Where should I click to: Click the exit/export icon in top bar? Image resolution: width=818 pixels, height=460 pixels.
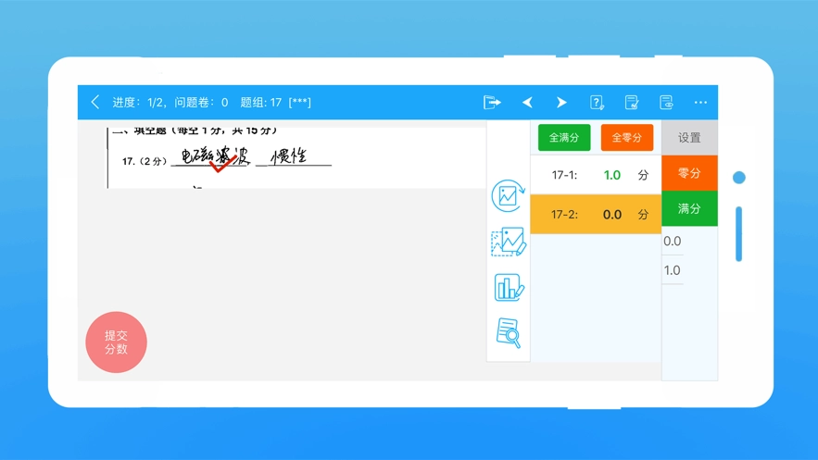pyautogui.click(x=492, y=103)
